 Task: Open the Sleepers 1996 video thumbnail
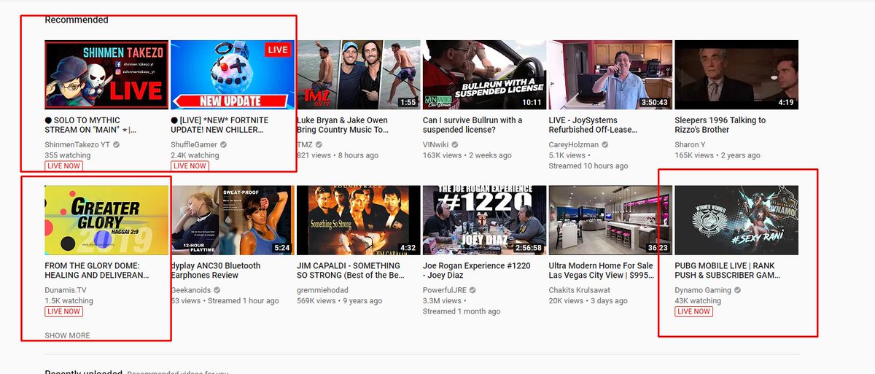point(736,74)
